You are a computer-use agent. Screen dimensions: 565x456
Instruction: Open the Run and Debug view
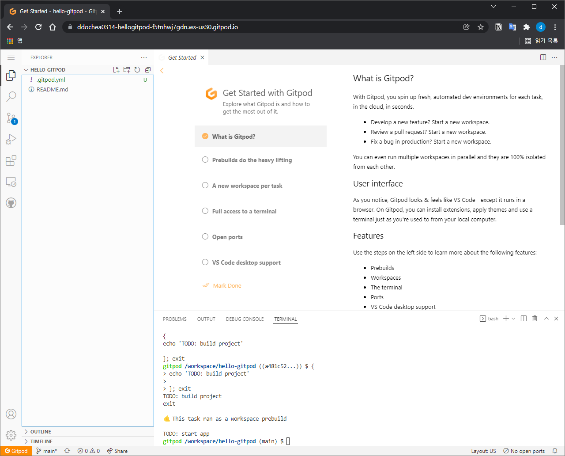[11, 140]
